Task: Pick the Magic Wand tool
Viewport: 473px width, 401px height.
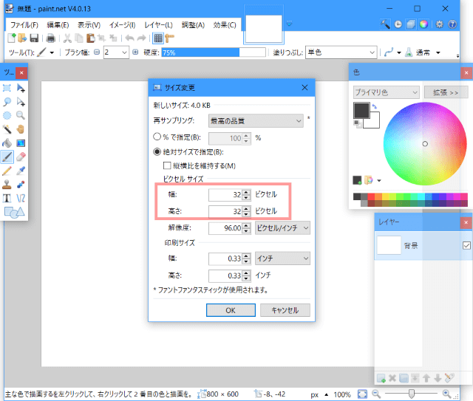Action: click(x=7, y=129)
